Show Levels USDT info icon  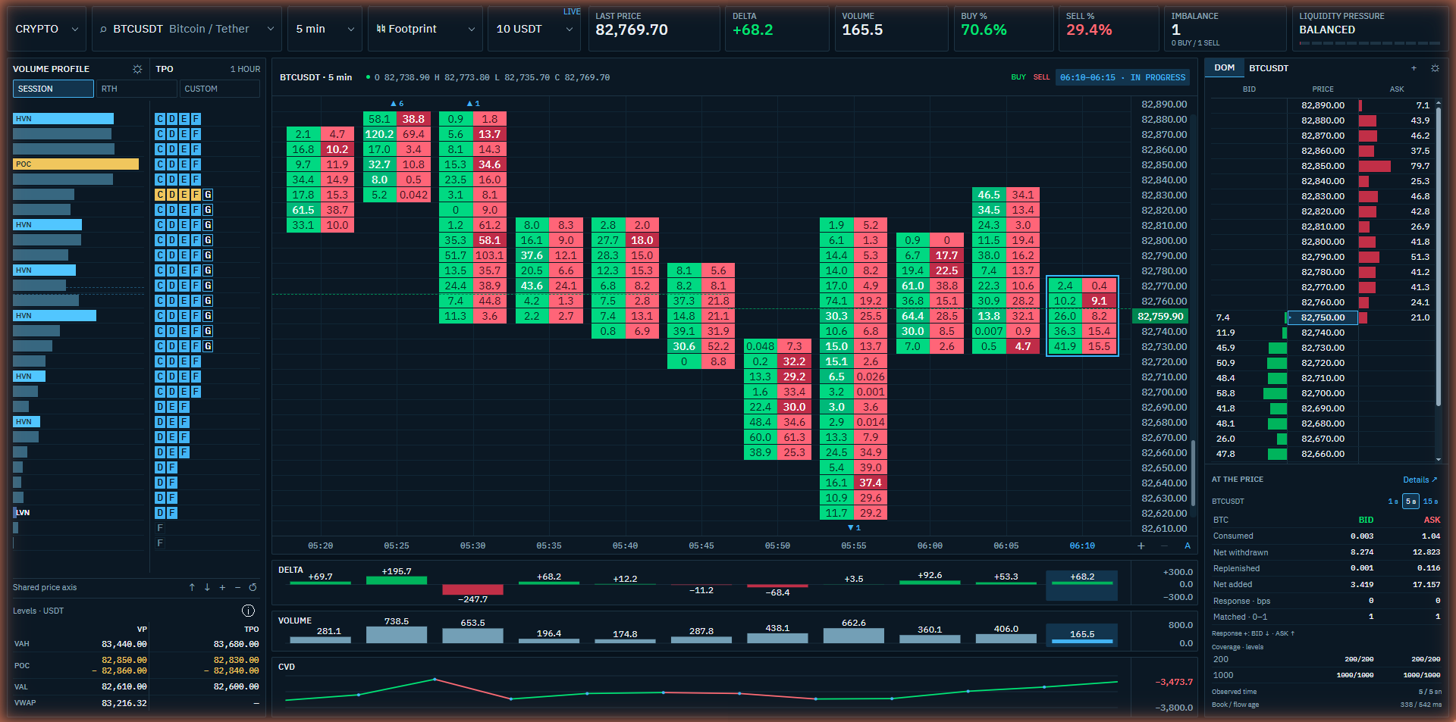(248, 611)
